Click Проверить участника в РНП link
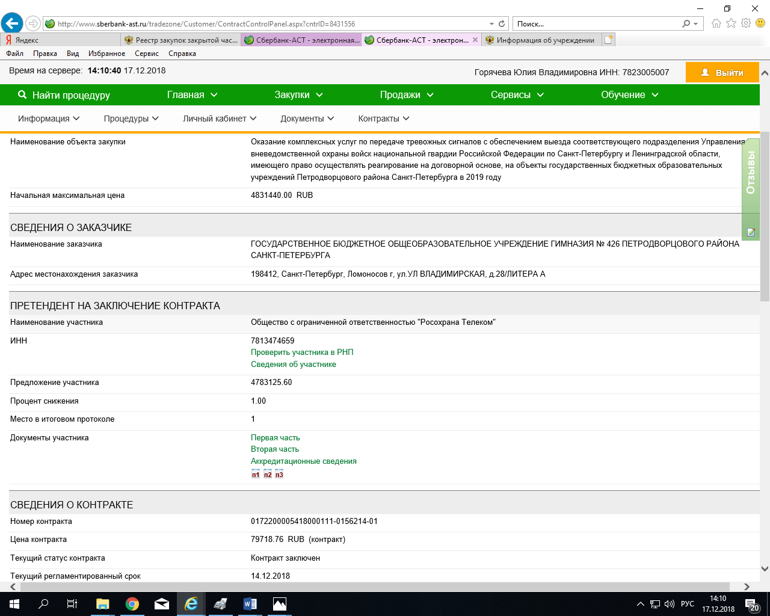770x616 pixels. click(302, 353)
